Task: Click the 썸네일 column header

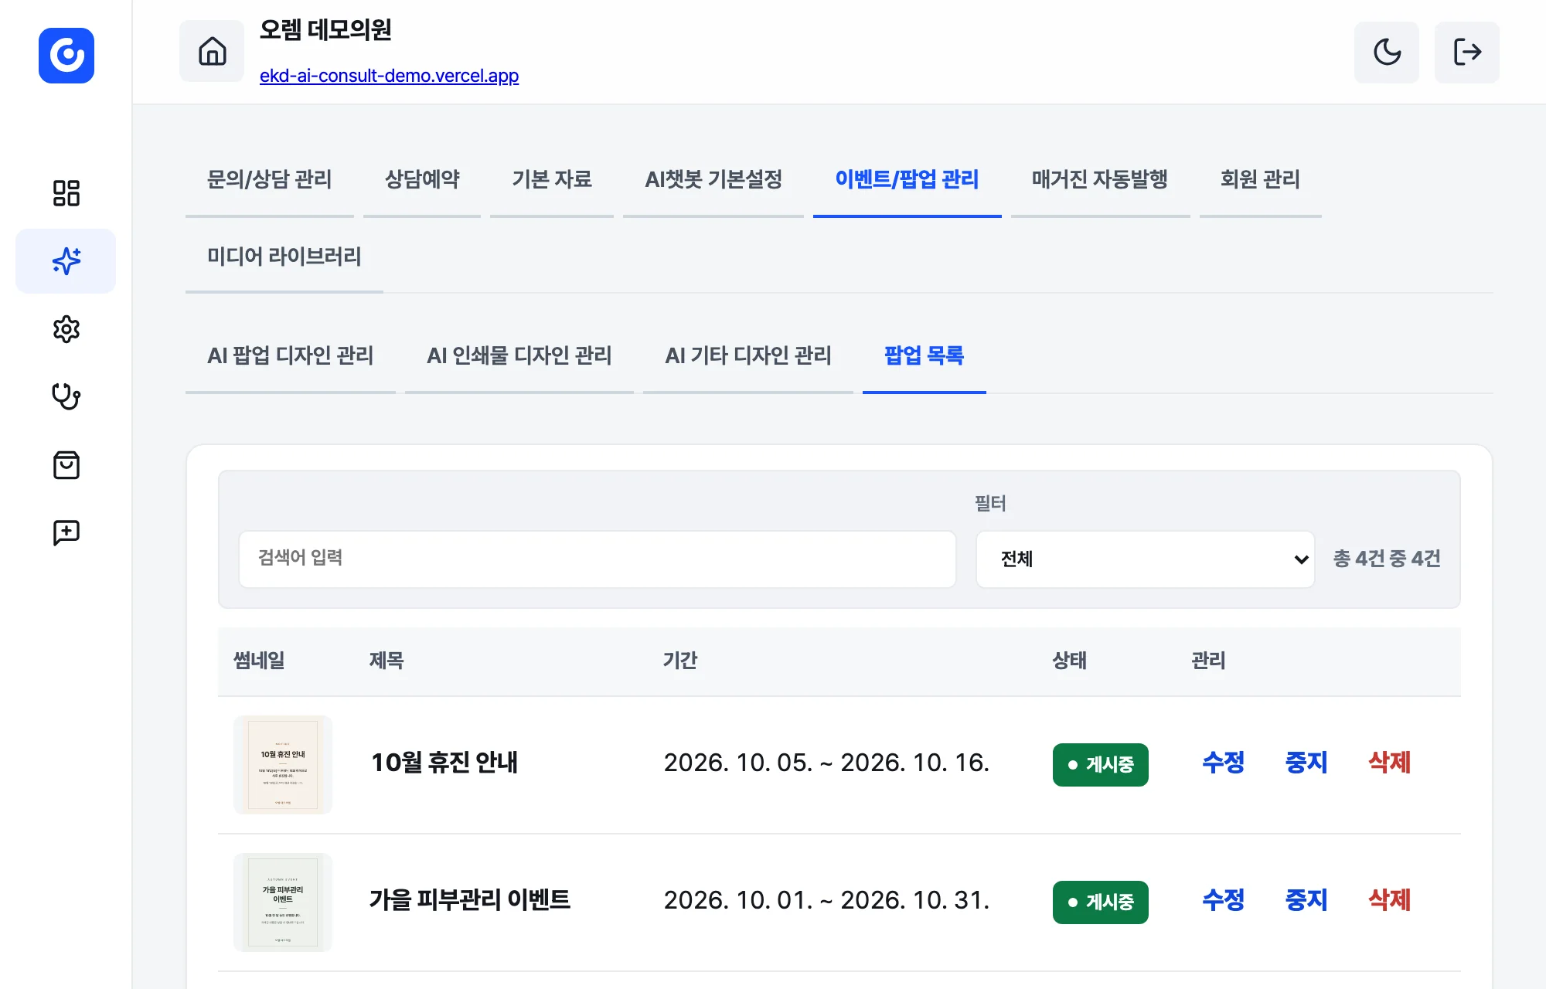Action: coord(259,661)
